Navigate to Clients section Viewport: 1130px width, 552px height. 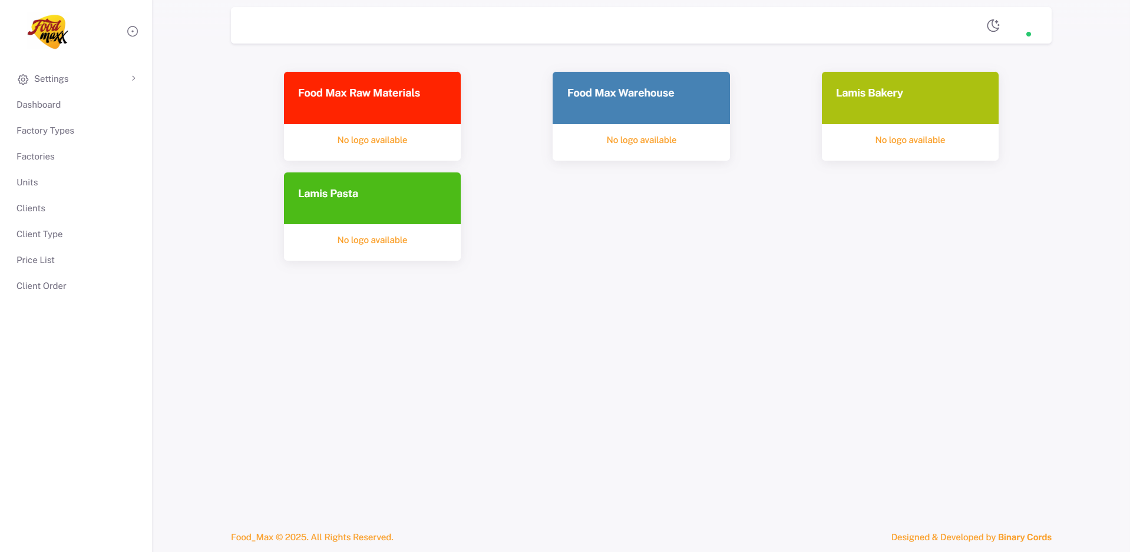[x=31, y=208]
